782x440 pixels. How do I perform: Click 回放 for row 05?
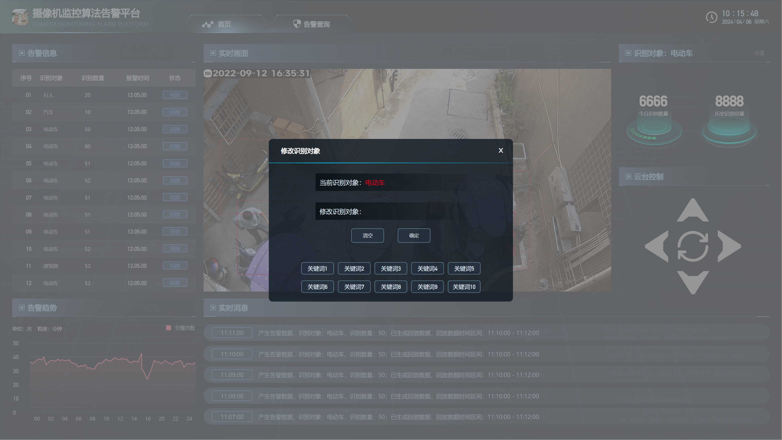175,164
